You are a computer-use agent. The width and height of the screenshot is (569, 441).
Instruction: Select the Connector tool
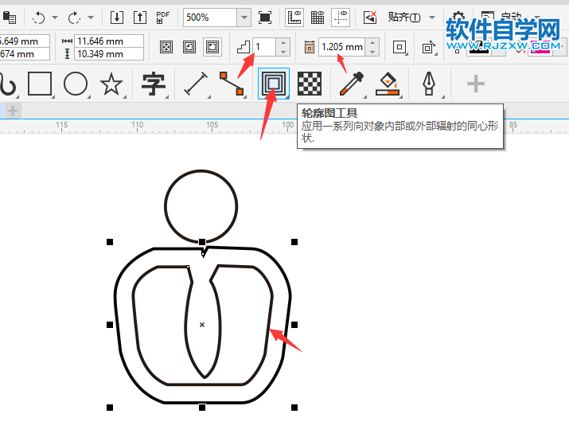[232, 84]
